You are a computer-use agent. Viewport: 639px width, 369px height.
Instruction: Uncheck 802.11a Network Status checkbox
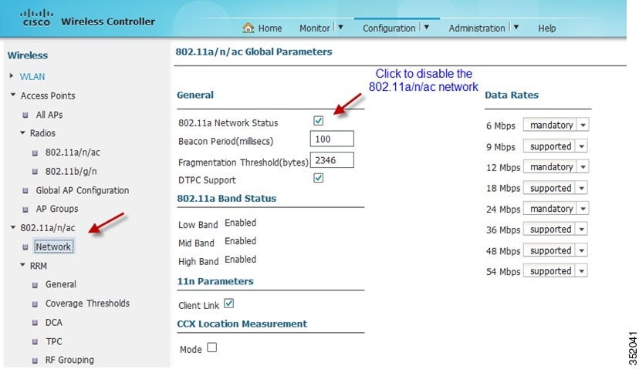click(318, 120)
